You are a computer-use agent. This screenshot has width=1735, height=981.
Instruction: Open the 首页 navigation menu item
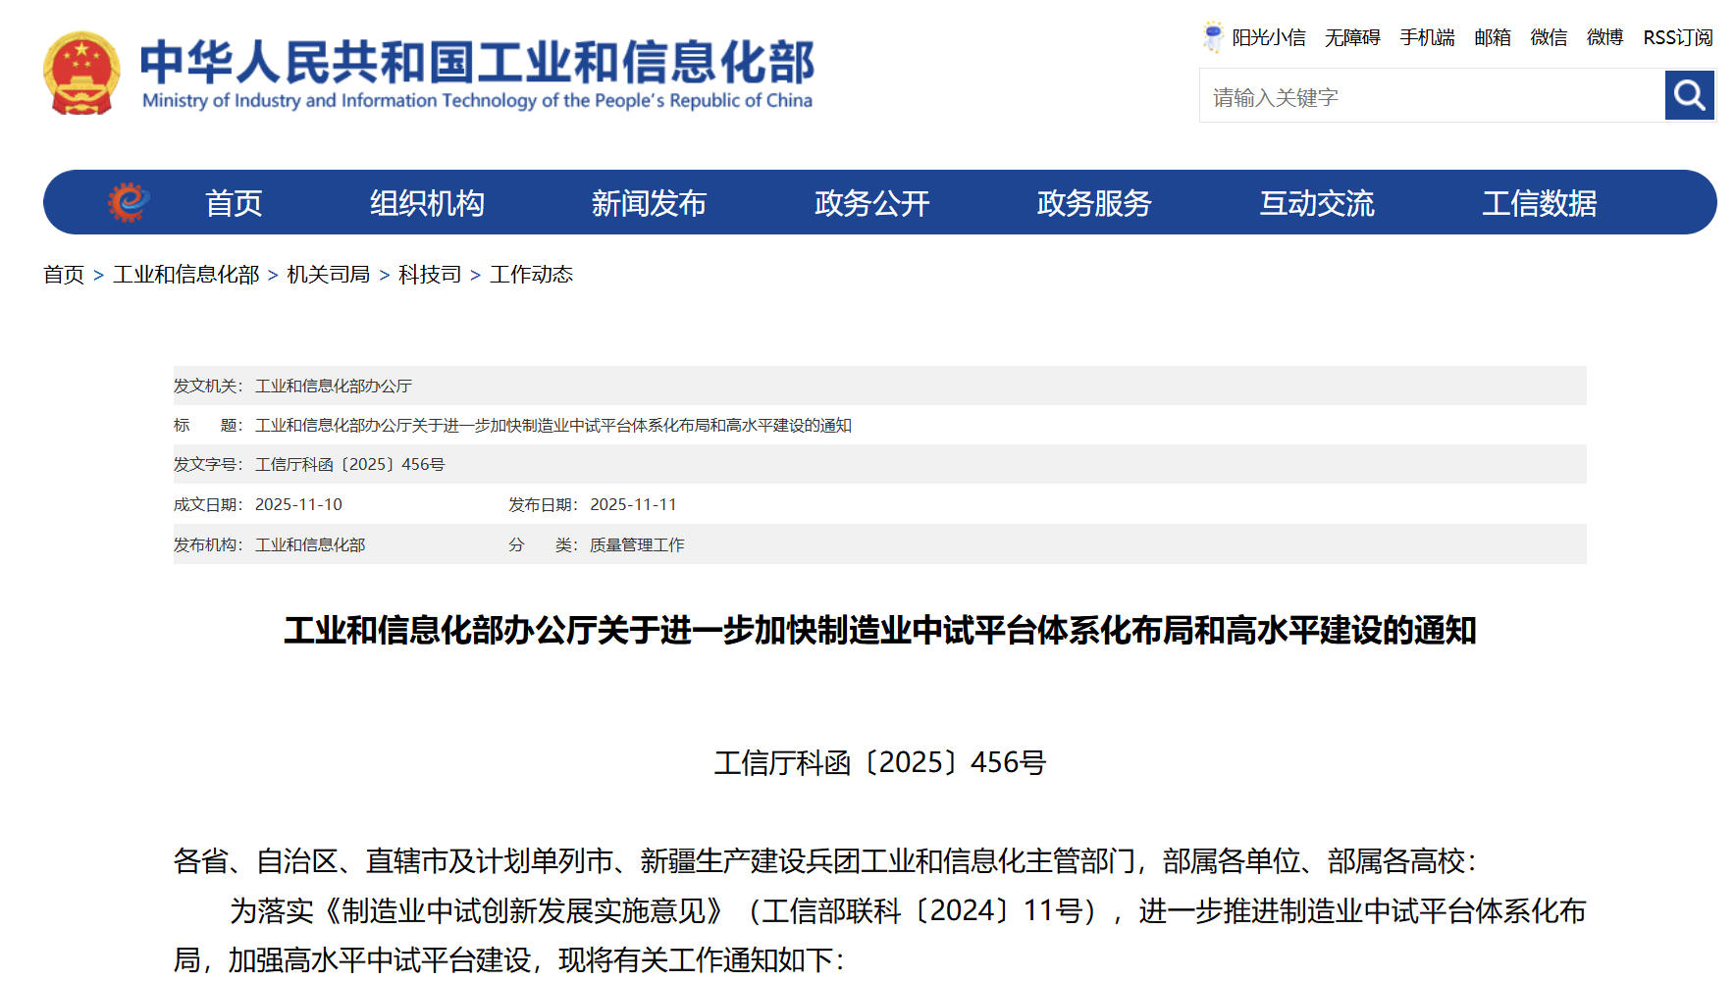[234, 203]
